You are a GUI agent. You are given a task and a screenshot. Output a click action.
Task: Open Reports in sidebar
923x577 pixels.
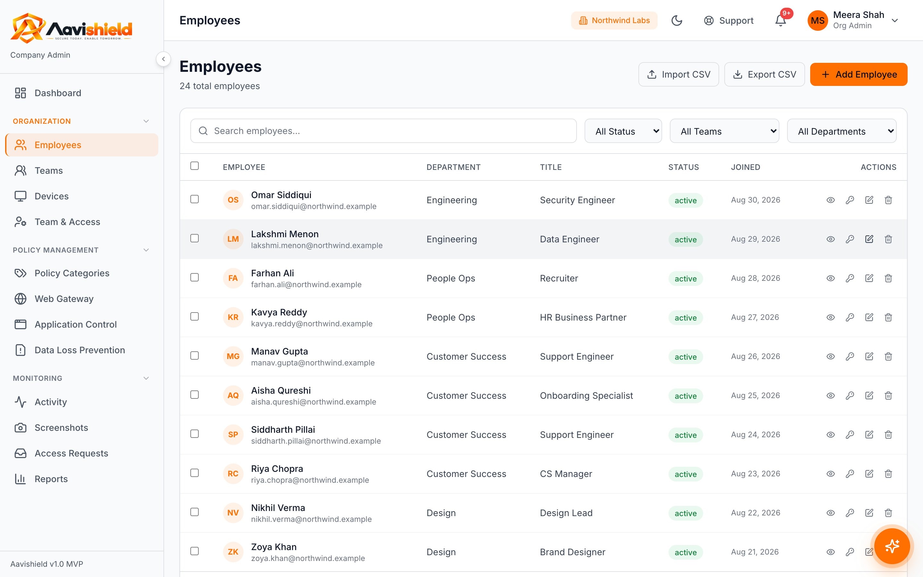coord(82,479)
